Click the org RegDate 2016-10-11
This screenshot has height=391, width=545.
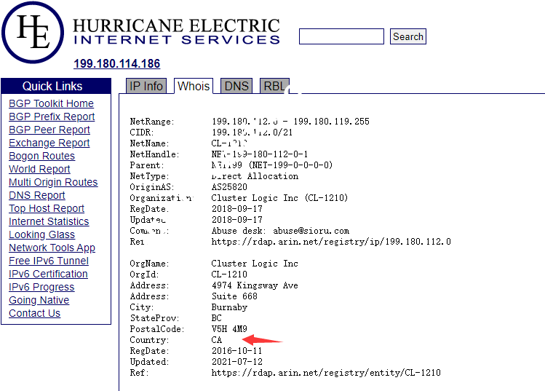click(x=237, y=351)
